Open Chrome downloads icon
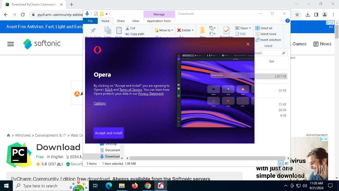 pyautogui.click(x=307, y=15)
